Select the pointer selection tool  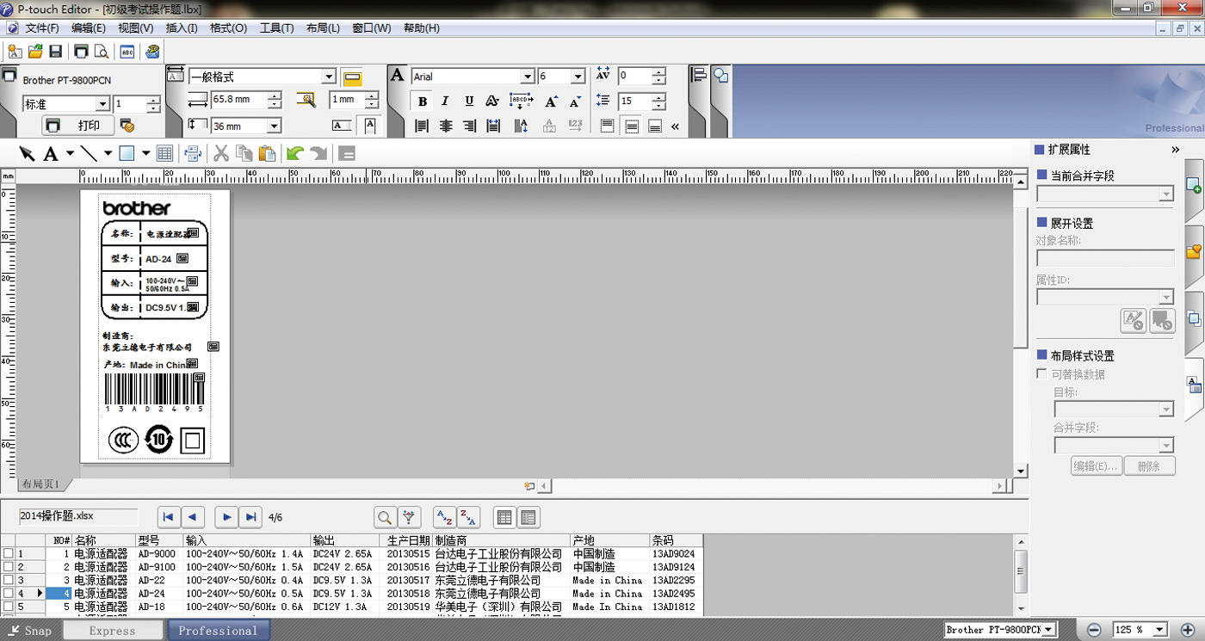coord(28,154)
